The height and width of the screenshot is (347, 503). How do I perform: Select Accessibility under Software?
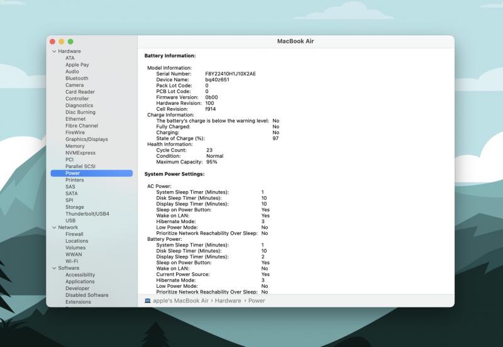click(80, 275)
